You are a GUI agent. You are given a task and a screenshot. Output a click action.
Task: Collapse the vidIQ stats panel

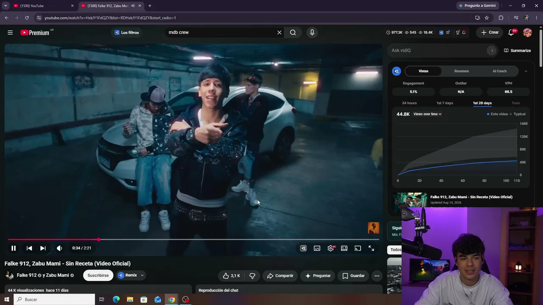coord(526,71)
